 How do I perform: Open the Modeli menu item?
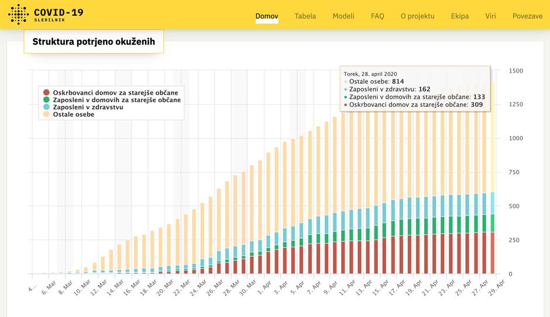pos(343,16)
